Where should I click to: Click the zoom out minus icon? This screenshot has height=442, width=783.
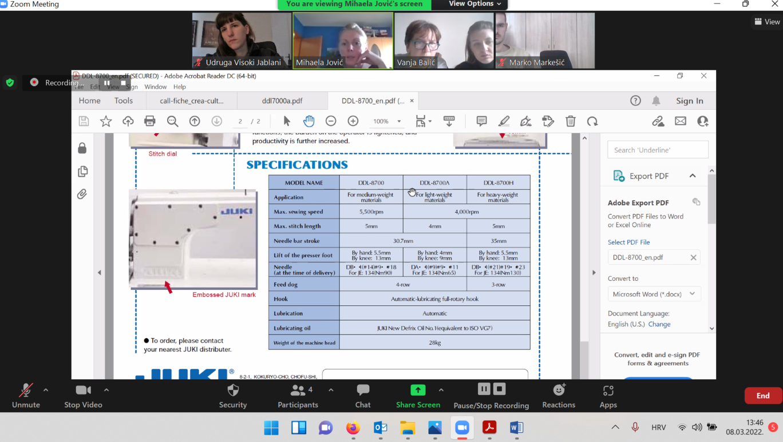[x=331, y=121]
